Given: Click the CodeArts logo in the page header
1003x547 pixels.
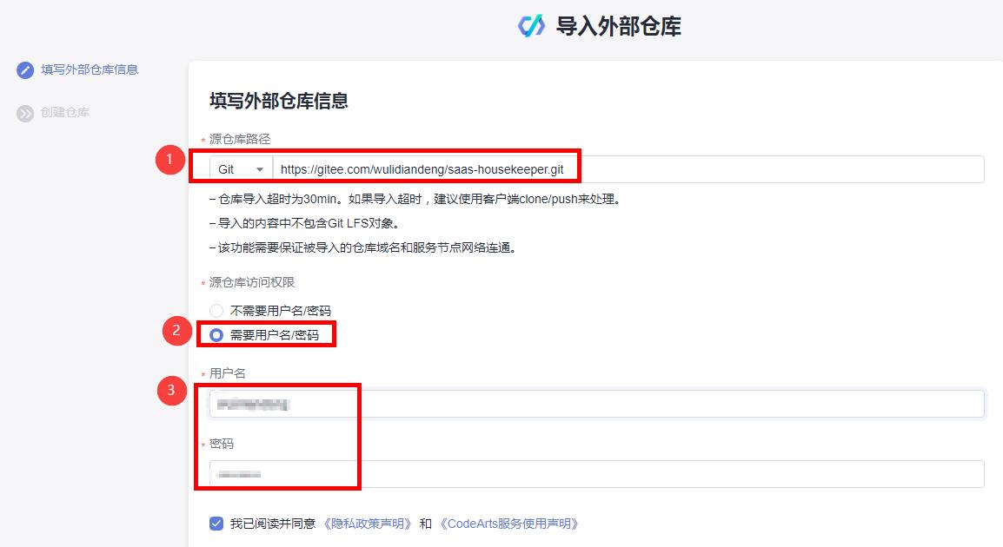Looking at the screenshot, I should click(531, 26).
